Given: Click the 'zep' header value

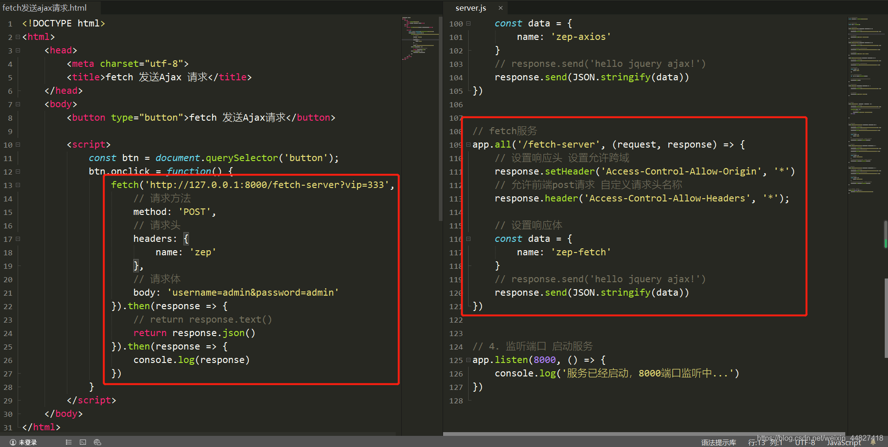Looking at the screenshot, I should [x=203, y=252].
